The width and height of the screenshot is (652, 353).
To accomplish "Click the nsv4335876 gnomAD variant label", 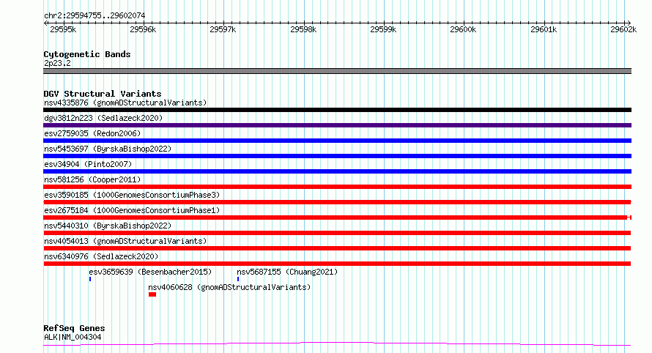I will coord(125,103).
